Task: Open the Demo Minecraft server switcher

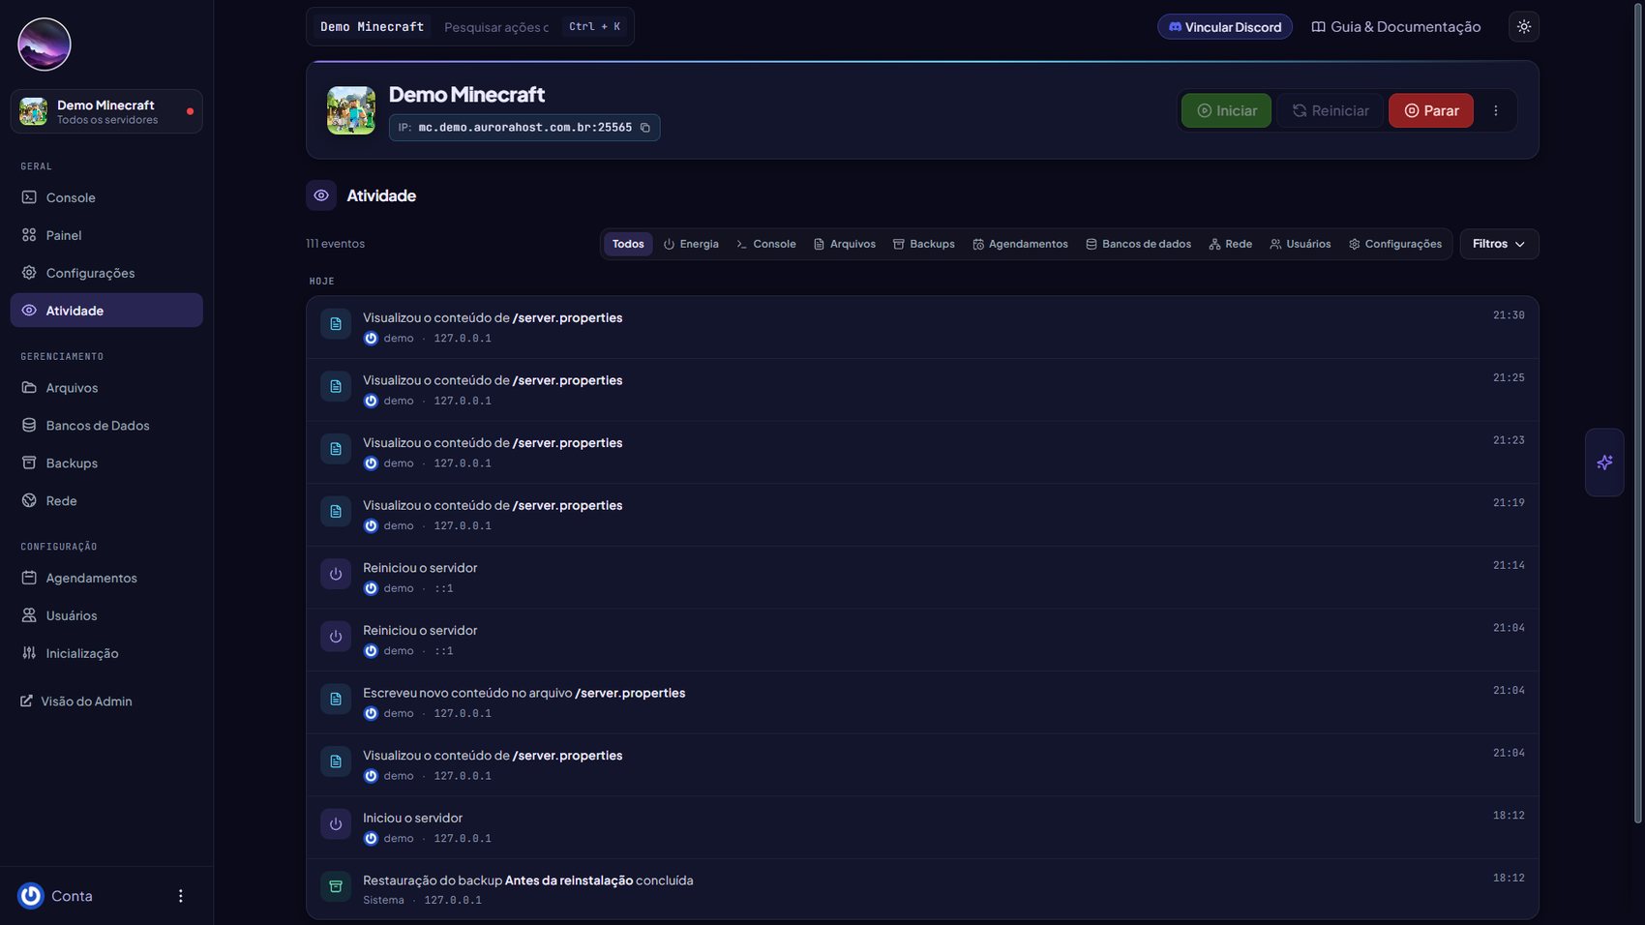Action: coord(106,111)
